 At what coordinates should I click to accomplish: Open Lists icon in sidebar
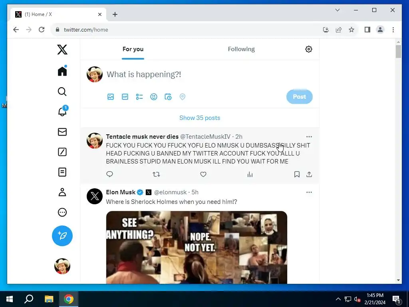pos(62,172)
